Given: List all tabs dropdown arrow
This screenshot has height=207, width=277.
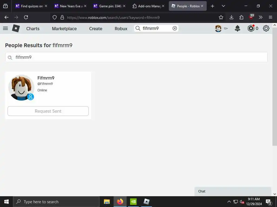Looking at the screenshot, I should pos(223,6).
